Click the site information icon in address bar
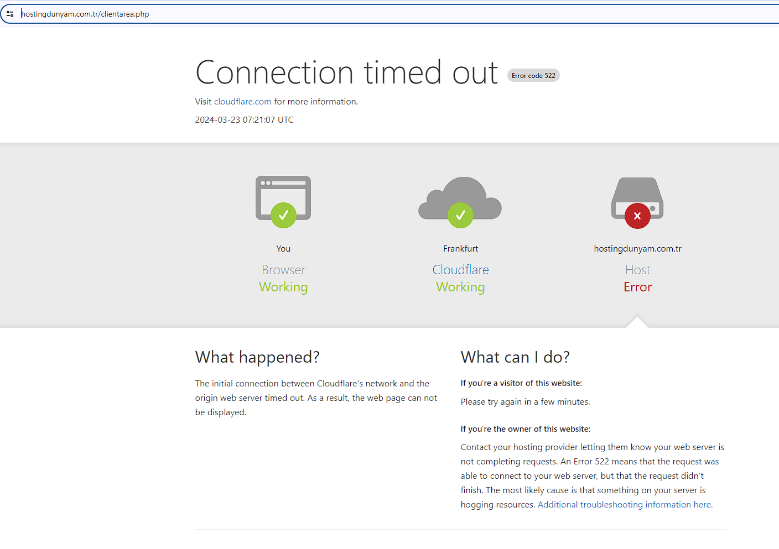Screen dimensions: 779x549 (x=10, y=14)
